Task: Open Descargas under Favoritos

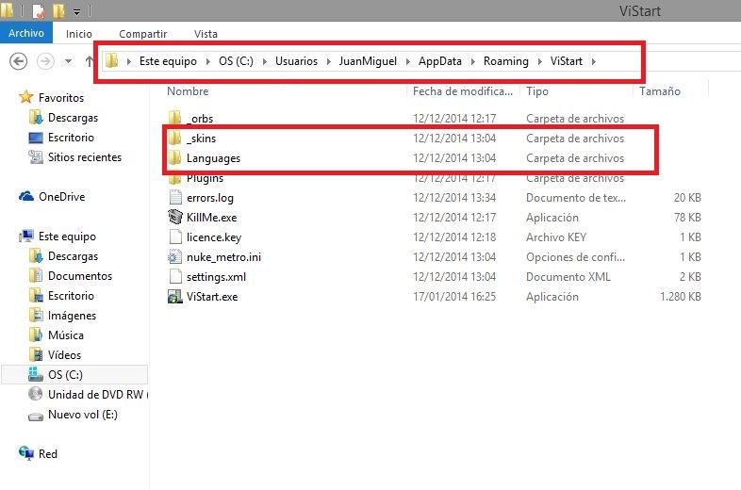Action: (x=74, y=118)
